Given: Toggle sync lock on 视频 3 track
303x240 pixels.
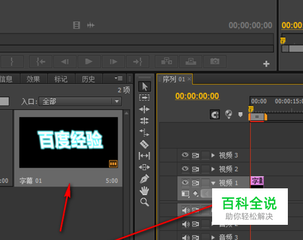Looking at the screenshot, I should 195,156.
